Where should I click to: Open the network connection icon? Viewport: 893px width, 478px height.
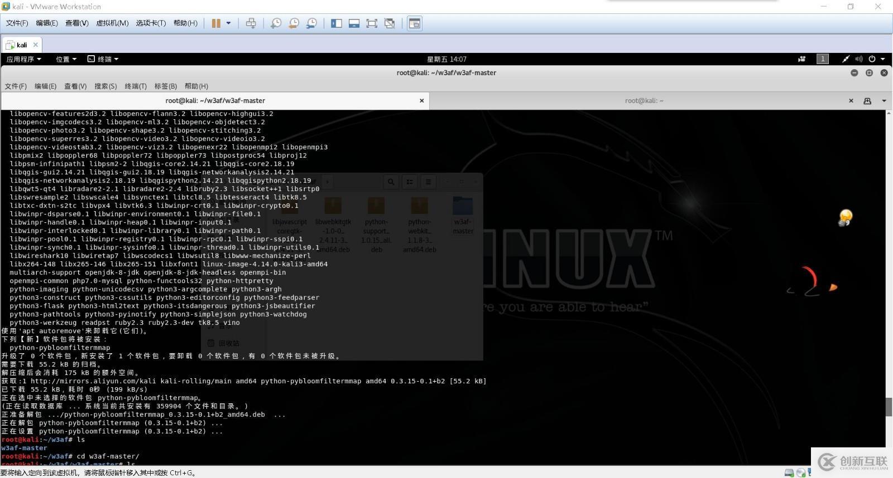[846, 59]
